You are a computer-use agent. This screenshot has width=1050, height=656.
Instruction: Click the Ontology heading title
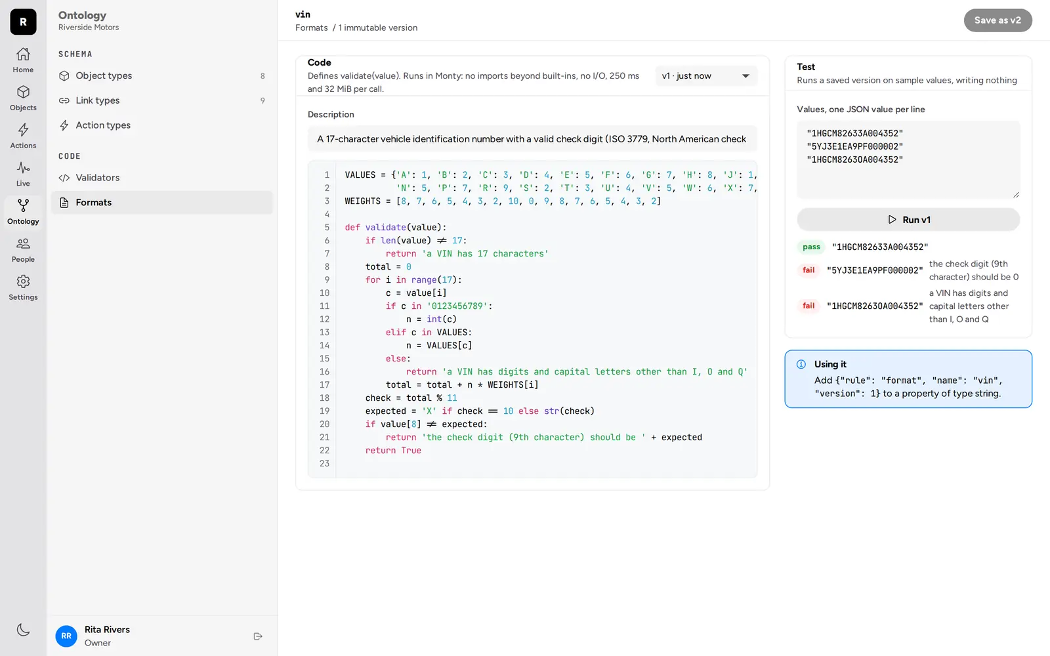(82, 15)
